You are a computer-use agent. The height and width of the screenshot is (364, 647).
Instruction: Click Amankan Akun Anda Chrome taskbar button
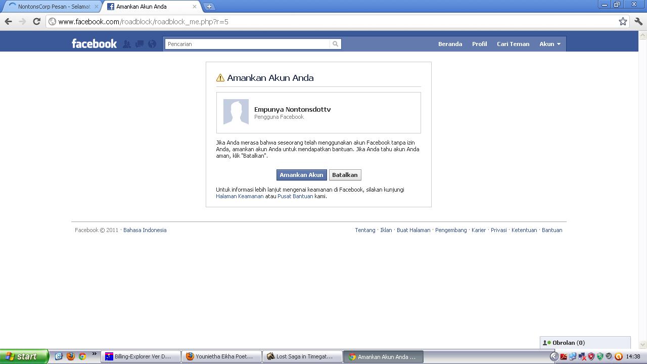point(384,356)
